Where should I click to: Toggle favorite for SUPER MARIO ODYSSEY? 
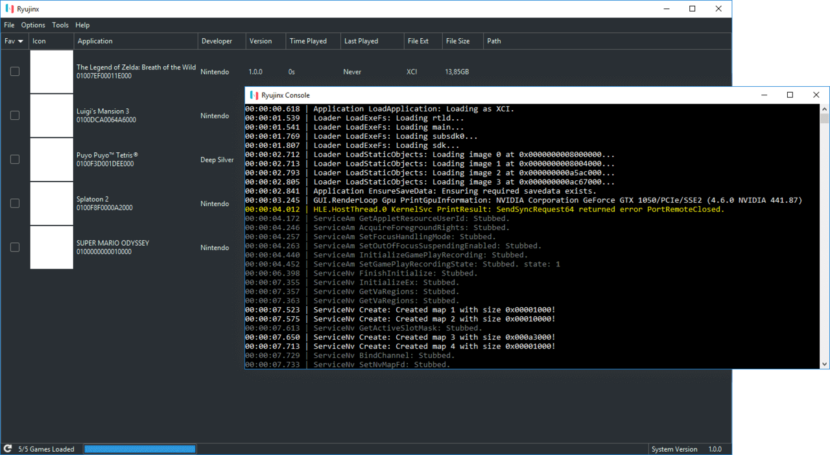[15, 248]
